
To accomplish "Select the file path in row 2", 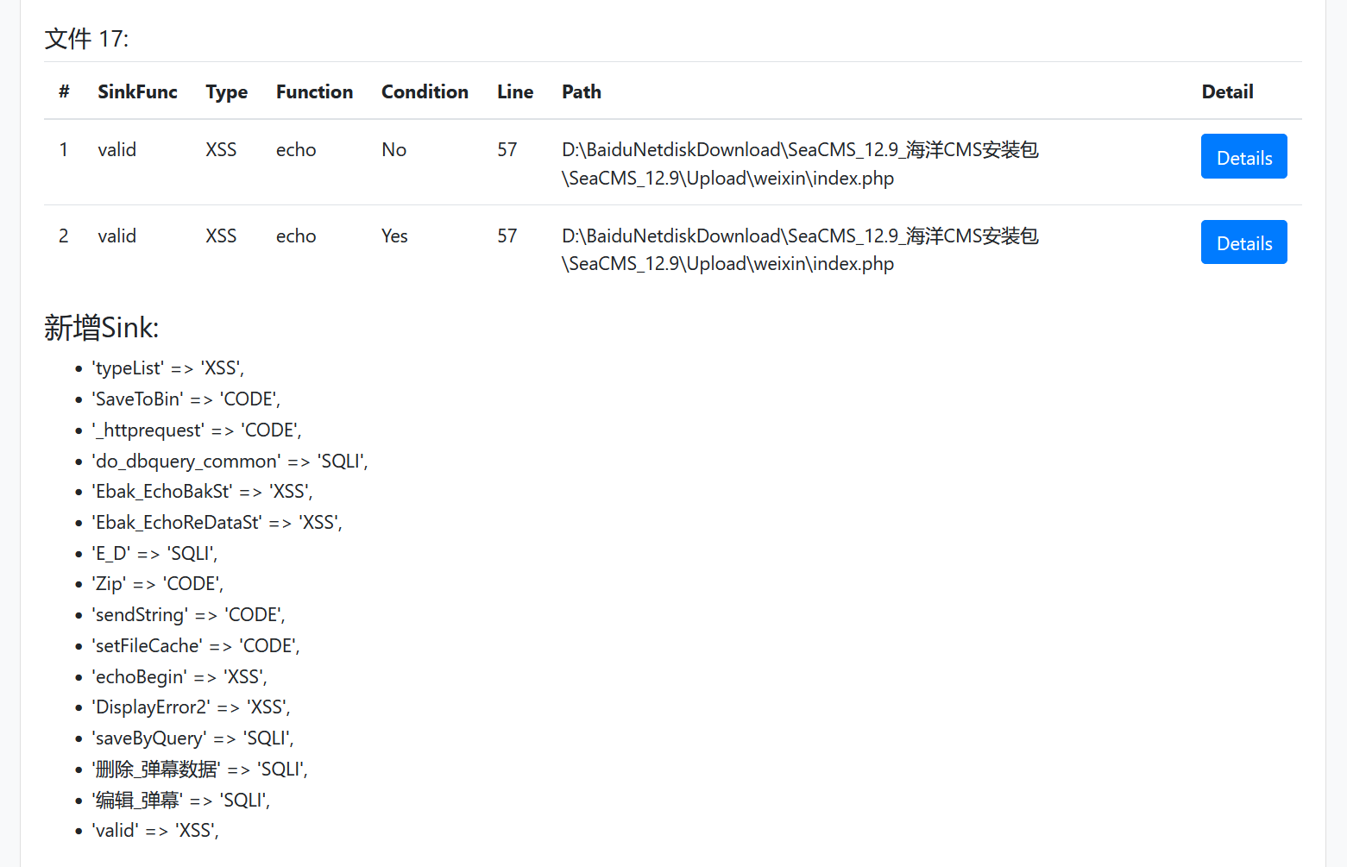I will tap(799, 249).
